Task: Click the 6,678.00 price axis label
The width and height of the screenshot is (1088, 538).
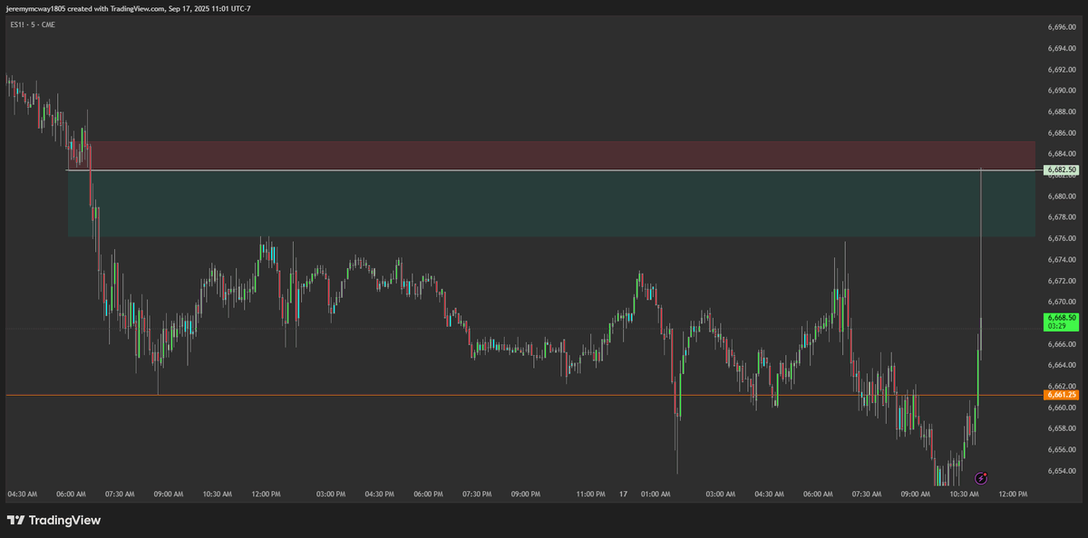Action: (1061, 217)
